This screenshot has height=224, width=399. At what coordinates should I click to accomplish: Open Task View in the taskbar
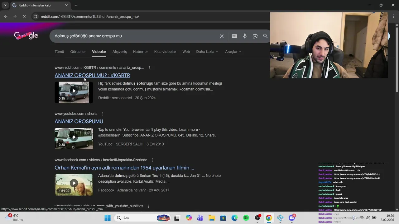pyautogui.click(x=177, y=218)
